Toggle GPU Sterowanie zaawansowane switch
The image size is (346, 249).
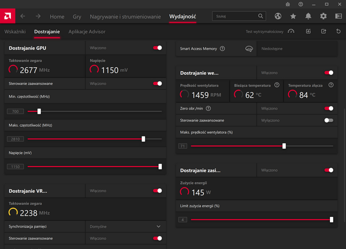click(158, 84)
